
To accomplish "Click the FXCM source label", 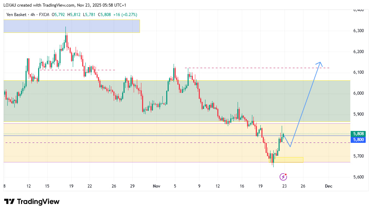I will coord(44,15).
